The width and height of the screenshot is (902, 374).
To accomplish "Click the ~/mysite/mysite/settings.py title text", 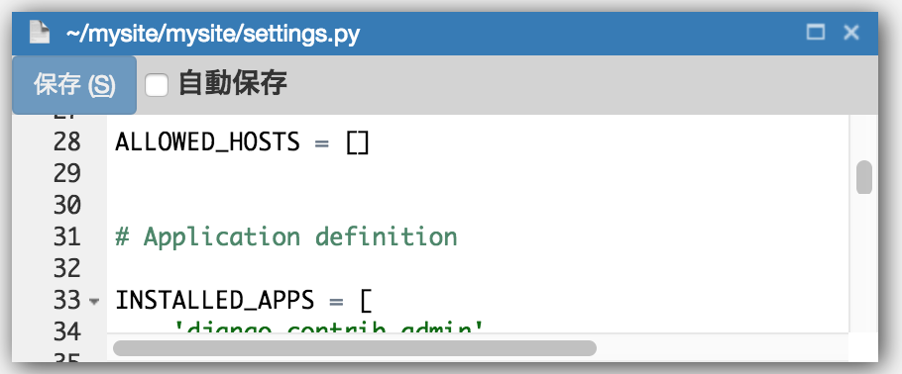I will point(213,34).
